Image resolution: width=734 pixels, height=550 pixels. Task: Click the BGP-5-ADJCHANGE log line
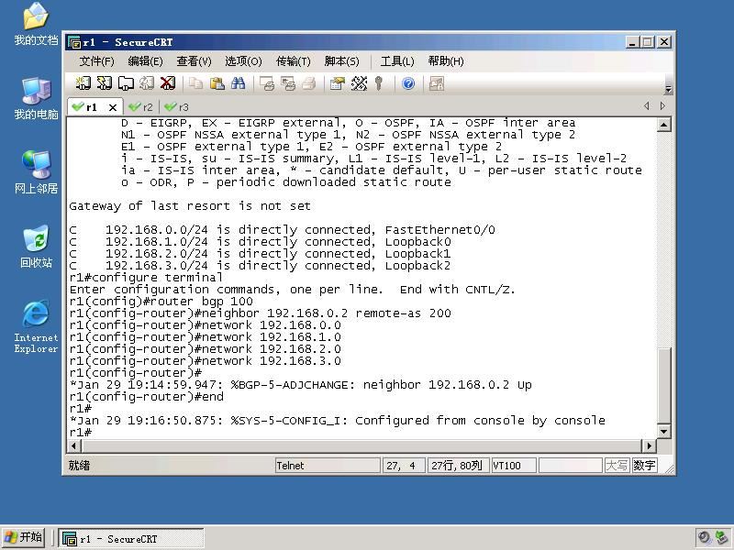click(301, 385)
